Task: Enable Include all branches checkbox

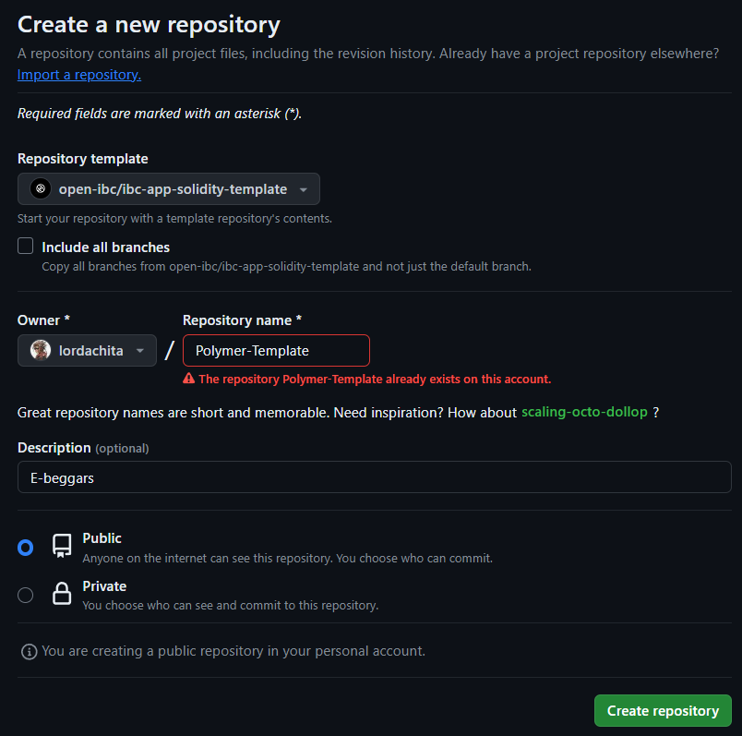Action: click(x=26, y=247)
